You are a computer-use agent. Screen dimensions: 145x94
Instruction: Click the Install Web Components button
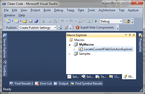[x=95, y=28]
